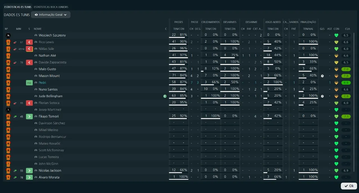This screenshot has height=193, width=359.
Task: Click Pedri's assist count 1
Action: pos(330,83)
